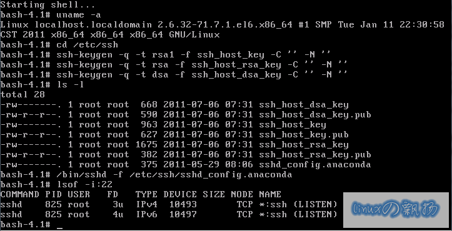Select the Starting shell... message
This screenshot has width=452, height=231.
coord(48,5)
